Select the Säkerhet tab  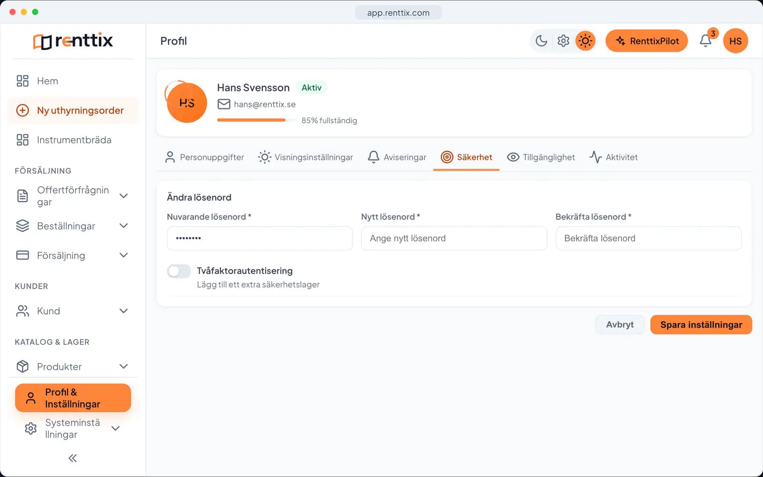466,157
